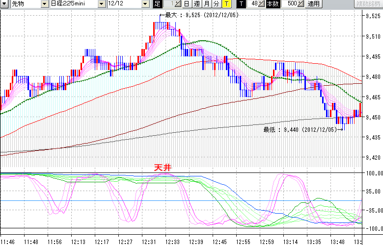Select minute 分 candle interval
This screenshot has width=383, height=245.
tap(216, 4)
